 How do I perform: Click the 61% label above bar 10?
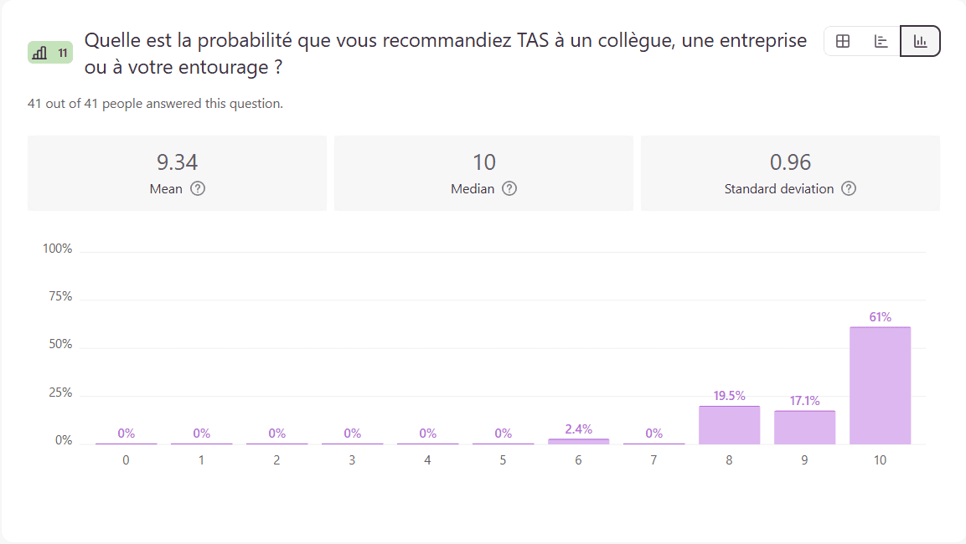point(880,317)
